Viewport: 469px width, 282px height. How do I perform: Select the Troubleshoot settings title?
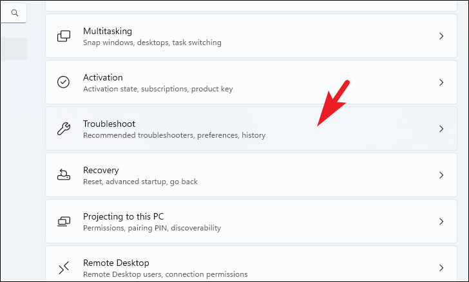109,124
